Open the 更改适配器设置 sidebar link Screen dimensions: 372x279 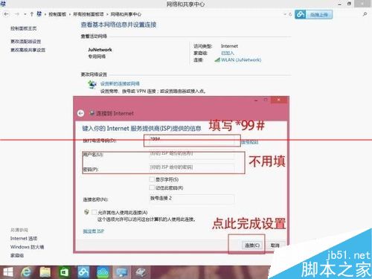[x=25, y=41]
